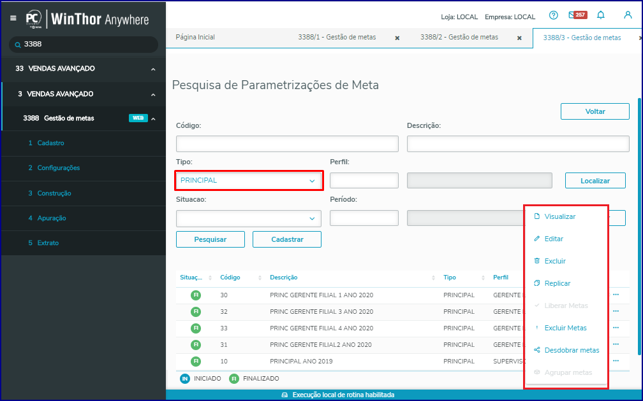
Task: Click the Execução local de rotina habilitada status
Action: click(338, 395)
